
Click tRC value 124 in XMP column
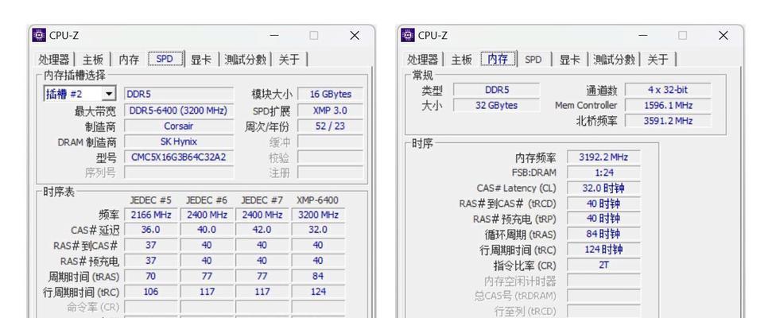[318, 292]
